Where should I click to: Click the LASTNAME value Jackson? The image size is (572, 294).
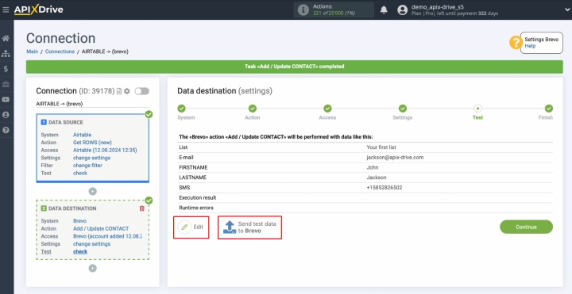click(x=377, y=178)
